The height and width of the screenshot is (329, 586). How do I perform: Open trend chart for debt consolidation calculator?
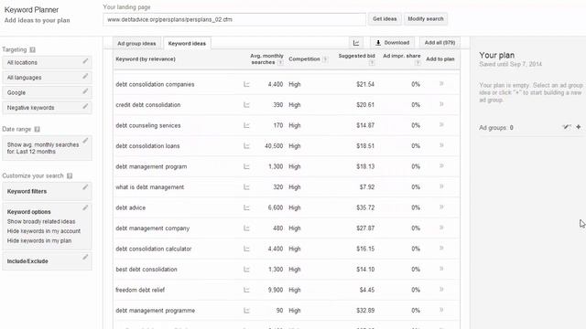246,249
